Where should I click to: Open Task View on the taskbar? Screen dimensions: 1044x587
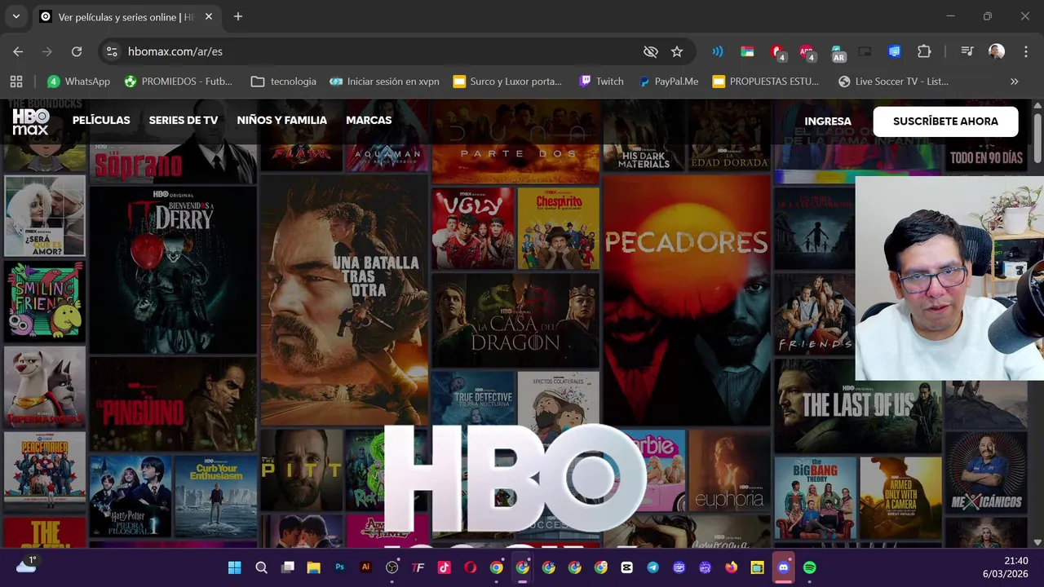coord(287,567)
